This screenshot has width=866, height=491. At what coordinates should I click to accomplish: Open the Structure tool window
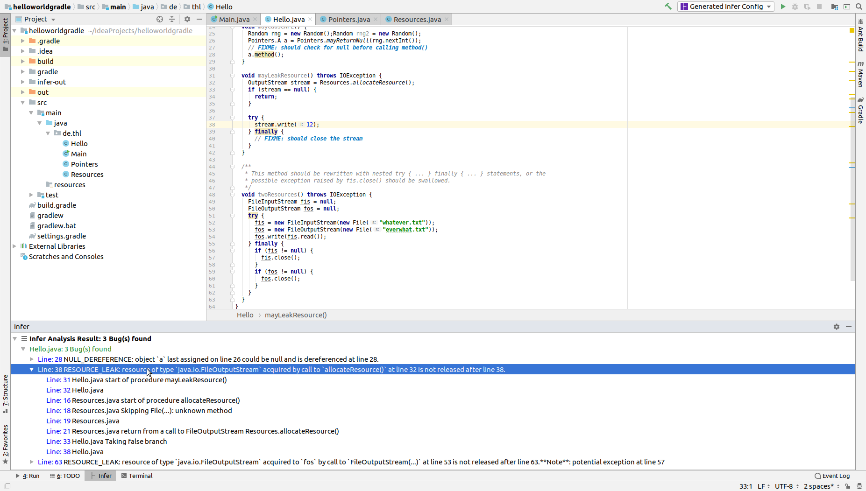[x=6, y=394]
